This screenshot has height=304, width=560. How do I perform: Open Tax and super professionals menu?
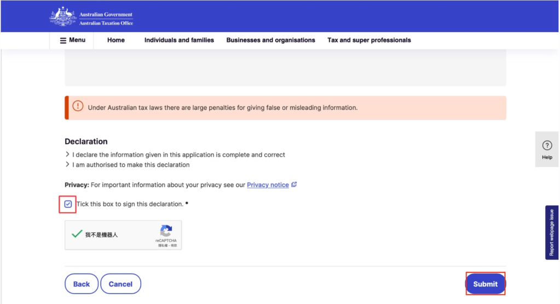[x=369, y=40]
